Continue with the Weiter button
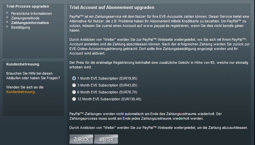This screenshot has height=145, width=255. (x=106, y=139)
